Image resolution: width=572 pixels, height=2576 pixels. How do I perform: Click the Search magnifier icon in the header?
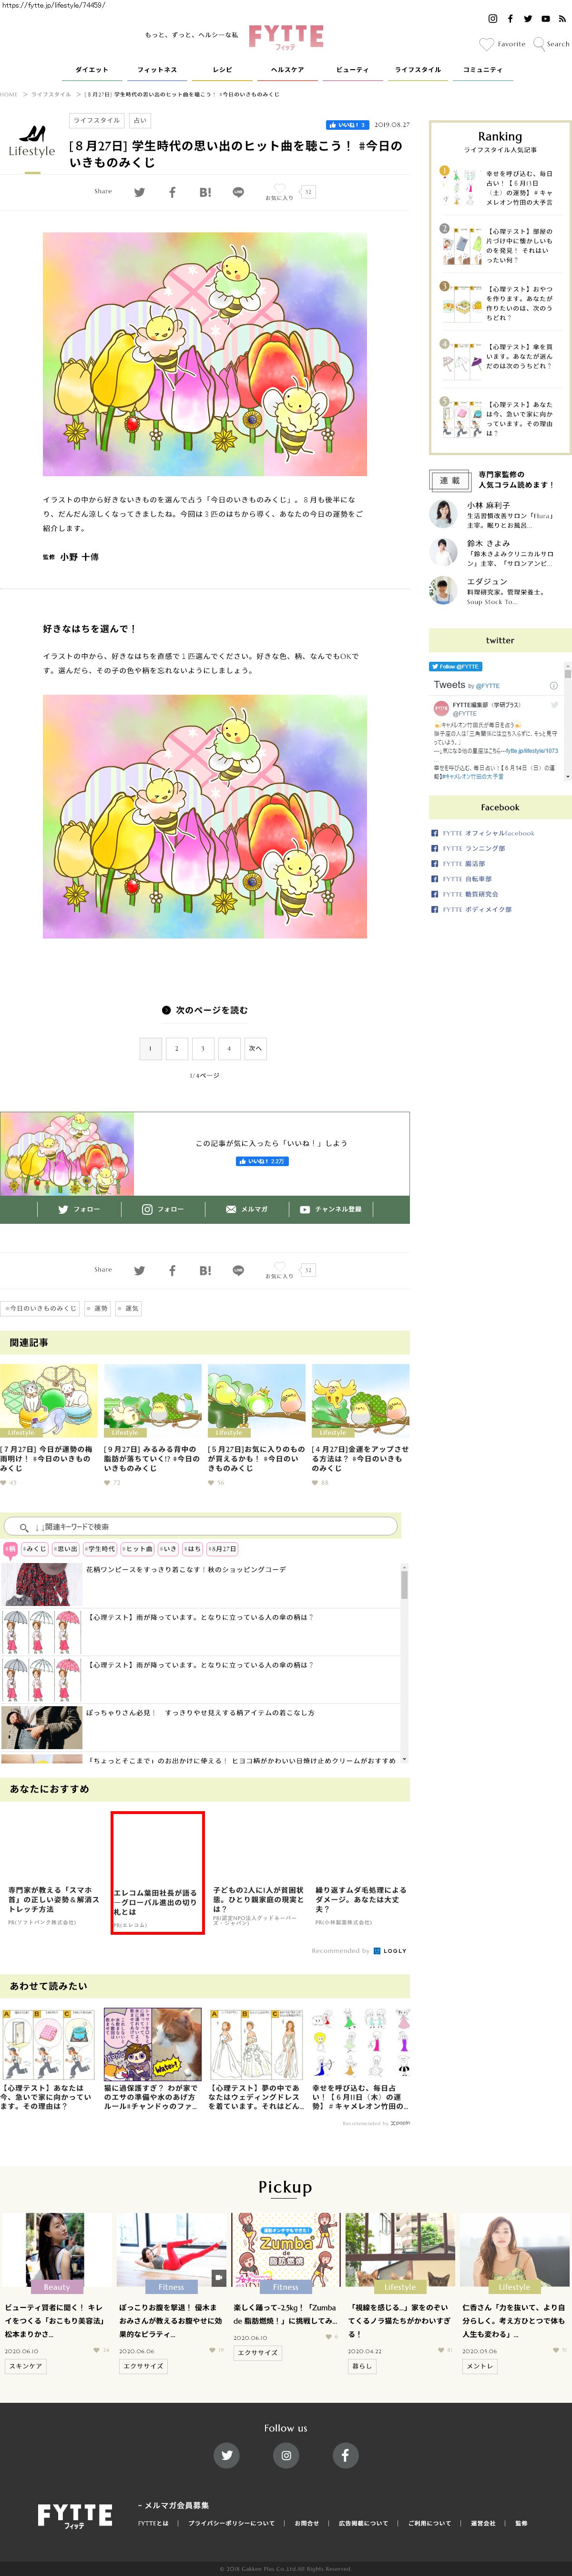click(539, 44)
